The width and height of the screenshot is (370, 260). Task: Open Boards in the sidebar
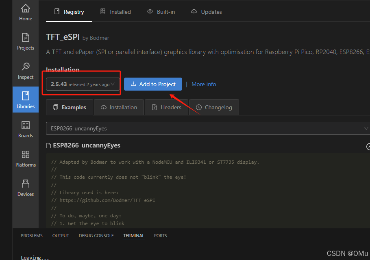click(x=26, y=130)
